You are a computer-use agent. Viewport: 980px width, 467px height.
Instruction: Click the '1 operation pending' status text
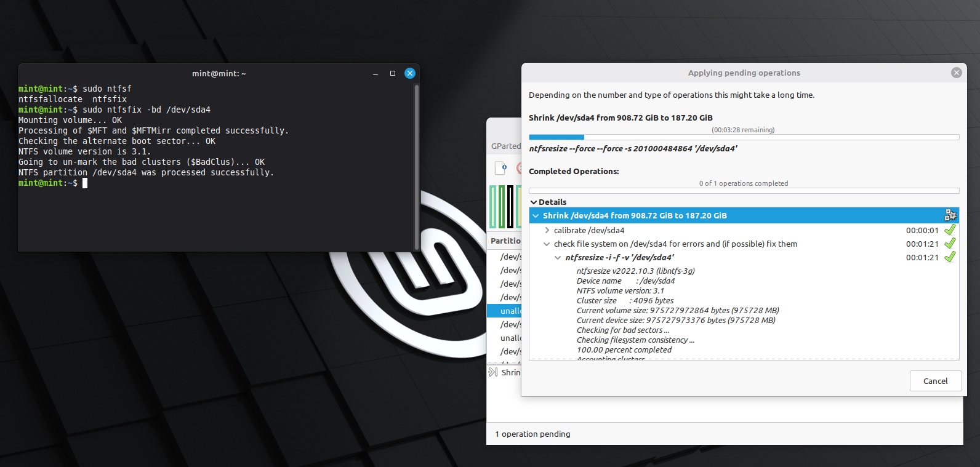[532, 434]
